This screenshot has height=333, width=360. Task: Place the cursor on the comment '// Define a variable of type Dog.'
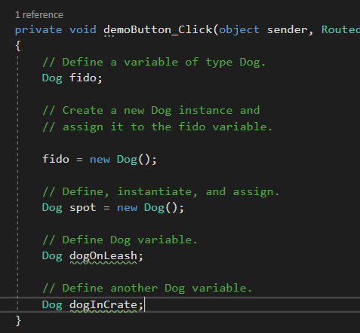coord(154,63)
